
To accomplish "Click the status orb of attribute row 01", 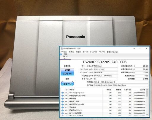I will 63,93.
